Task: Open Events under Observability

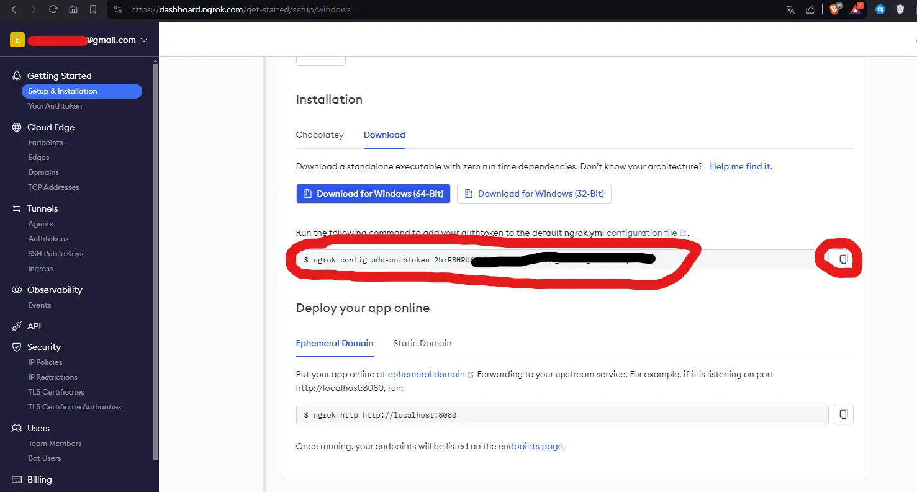Action: click(40, 305)
